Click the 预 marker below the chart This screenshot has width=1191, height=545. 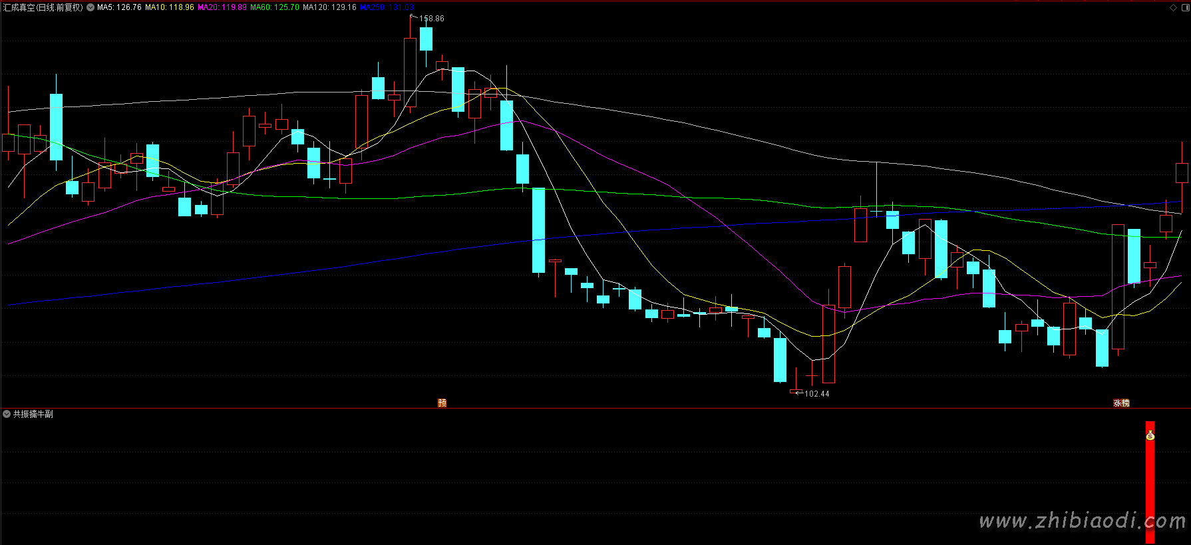[442, 403]
